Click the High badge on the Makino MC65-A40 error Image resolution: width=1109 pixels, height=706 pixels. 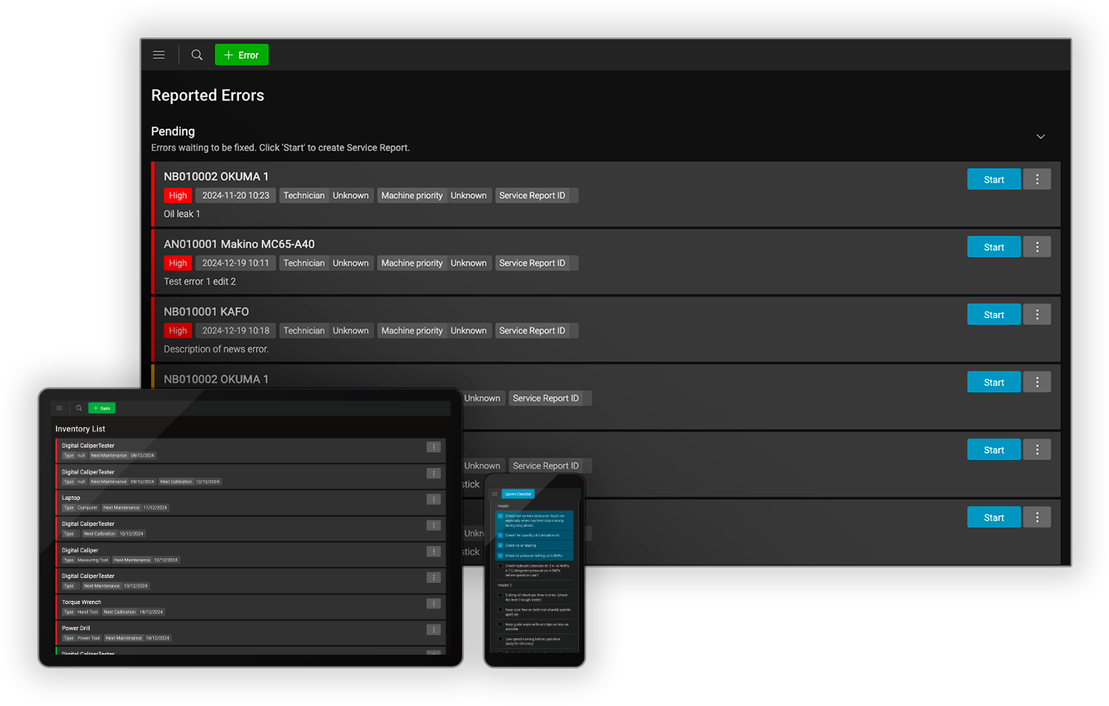pyautogui.click(x=178, y=263)
